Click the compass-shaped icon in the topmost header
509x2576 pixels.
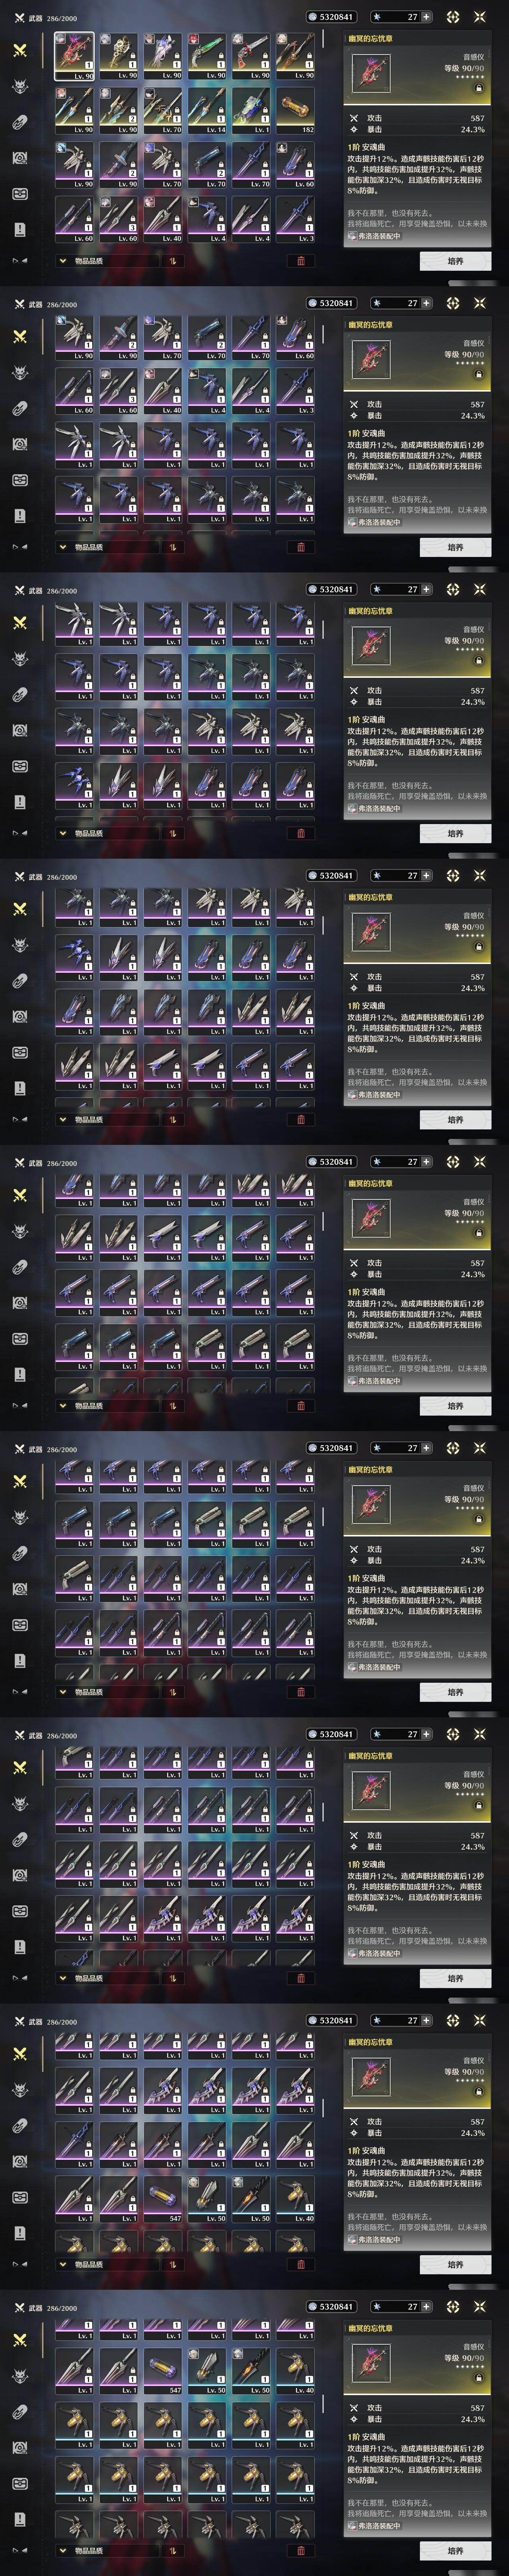453,17
